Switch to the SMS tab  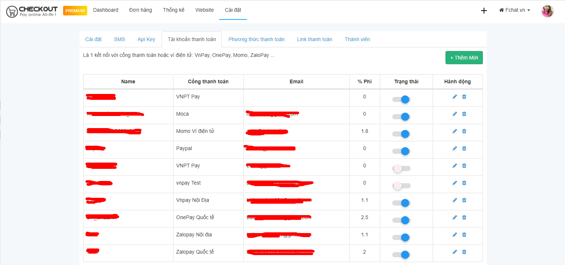tap(120, 39)
